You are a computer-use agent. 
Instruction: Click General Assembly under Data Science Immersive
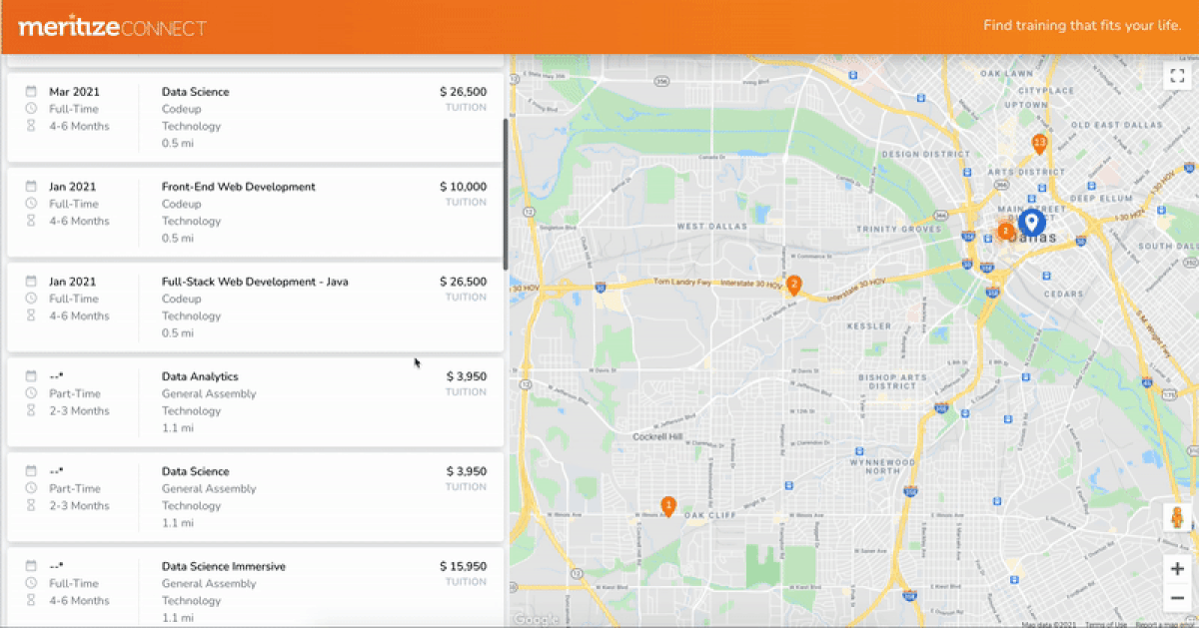(x=209, y=583)
